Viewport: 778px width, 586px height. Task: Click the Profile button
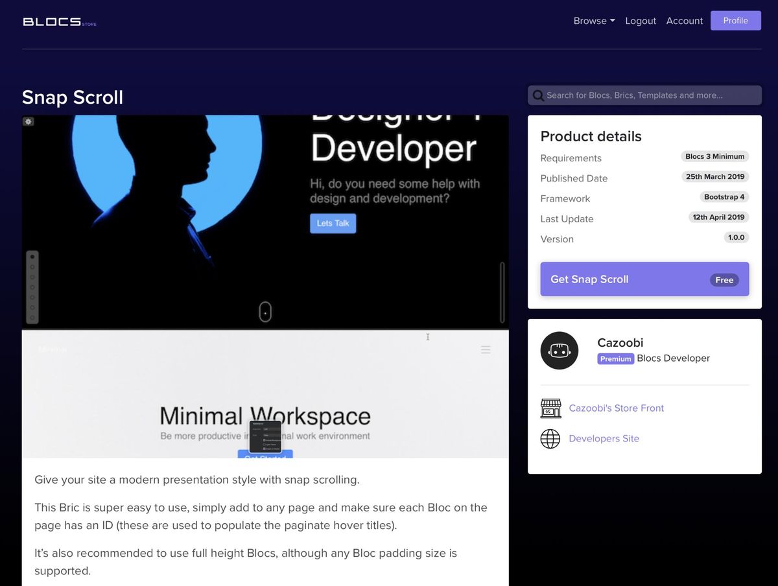pos(735,20)
